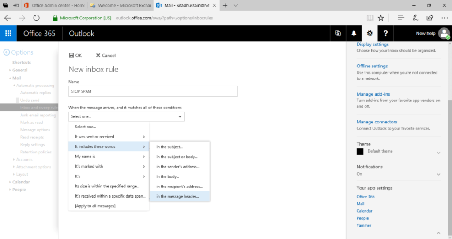Select 'in the message header...' option

[180, 196]
